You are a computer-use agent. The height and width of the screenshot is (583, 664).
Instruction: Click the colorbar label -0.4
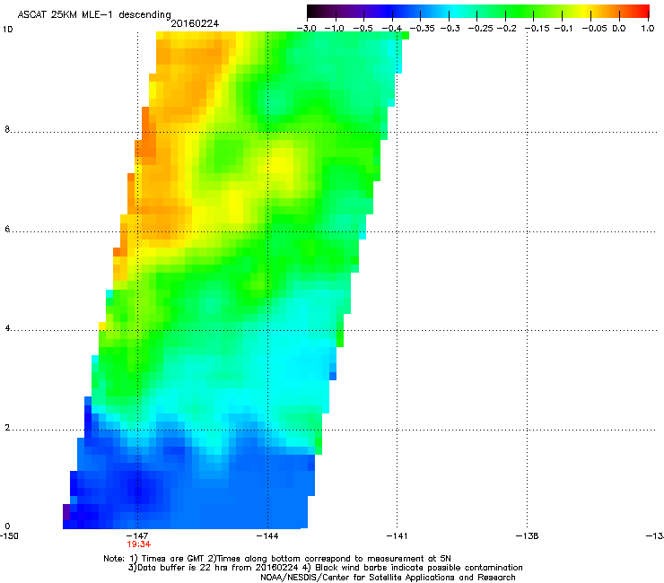click(392, 29)
